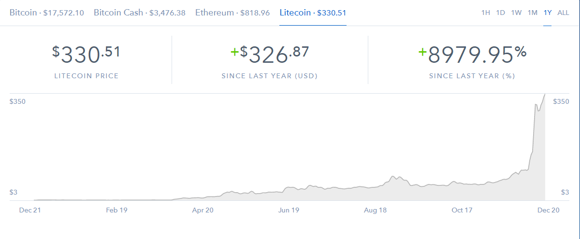
Task: Click the Apr 20 date axis label
Action: [x=203, y=210]
